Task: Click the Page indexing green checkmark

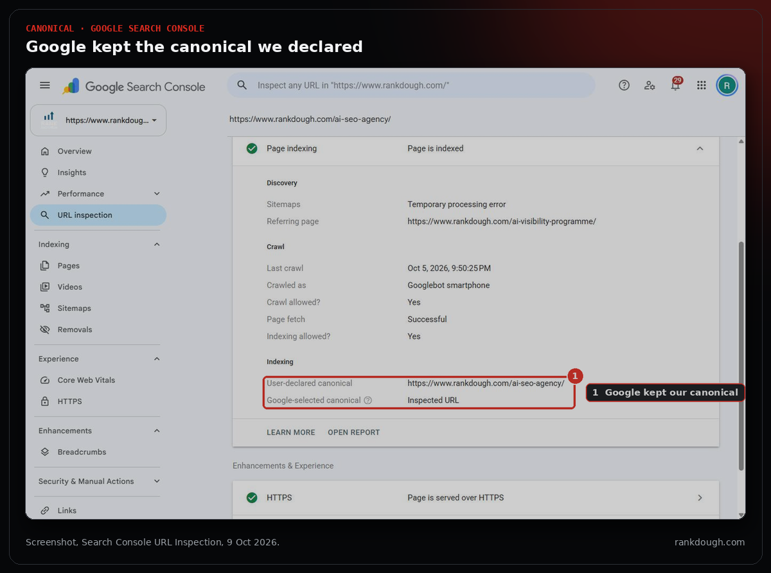Action: pos(252,148)
